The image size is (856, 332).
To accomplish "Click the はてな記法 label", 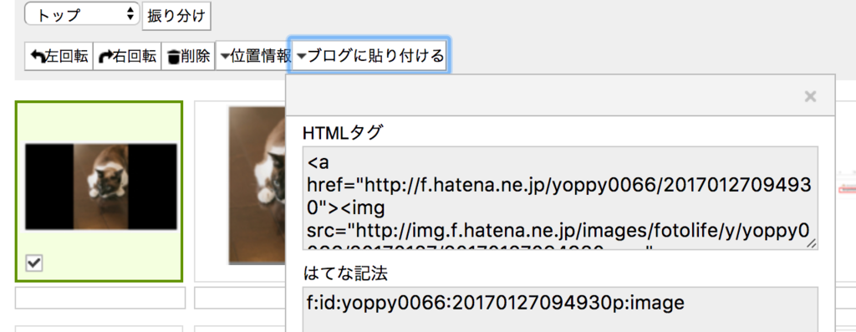I will (x=345, y=273).
